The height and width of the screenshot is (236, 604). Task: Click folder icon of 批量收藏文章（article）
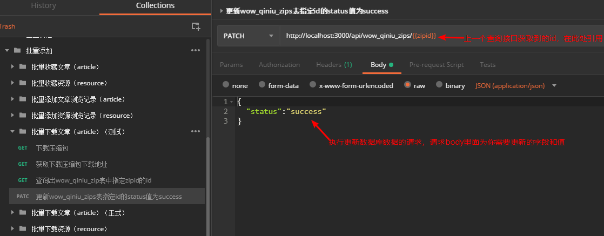pos(23,66)
